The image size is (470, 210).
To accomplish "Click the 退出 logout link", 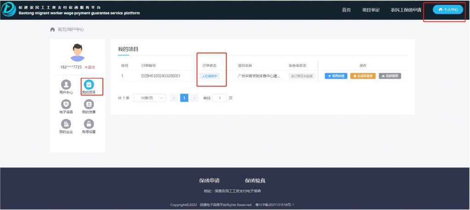I will tap(90, 67).
